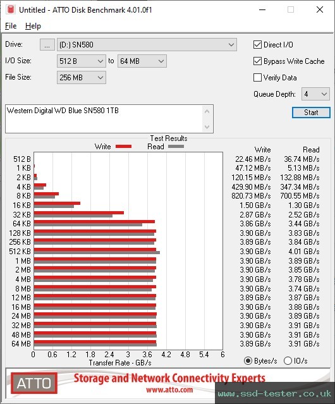335x404 pixels.
Task: Click the red Write legend swatch
Action: (124, 146)
